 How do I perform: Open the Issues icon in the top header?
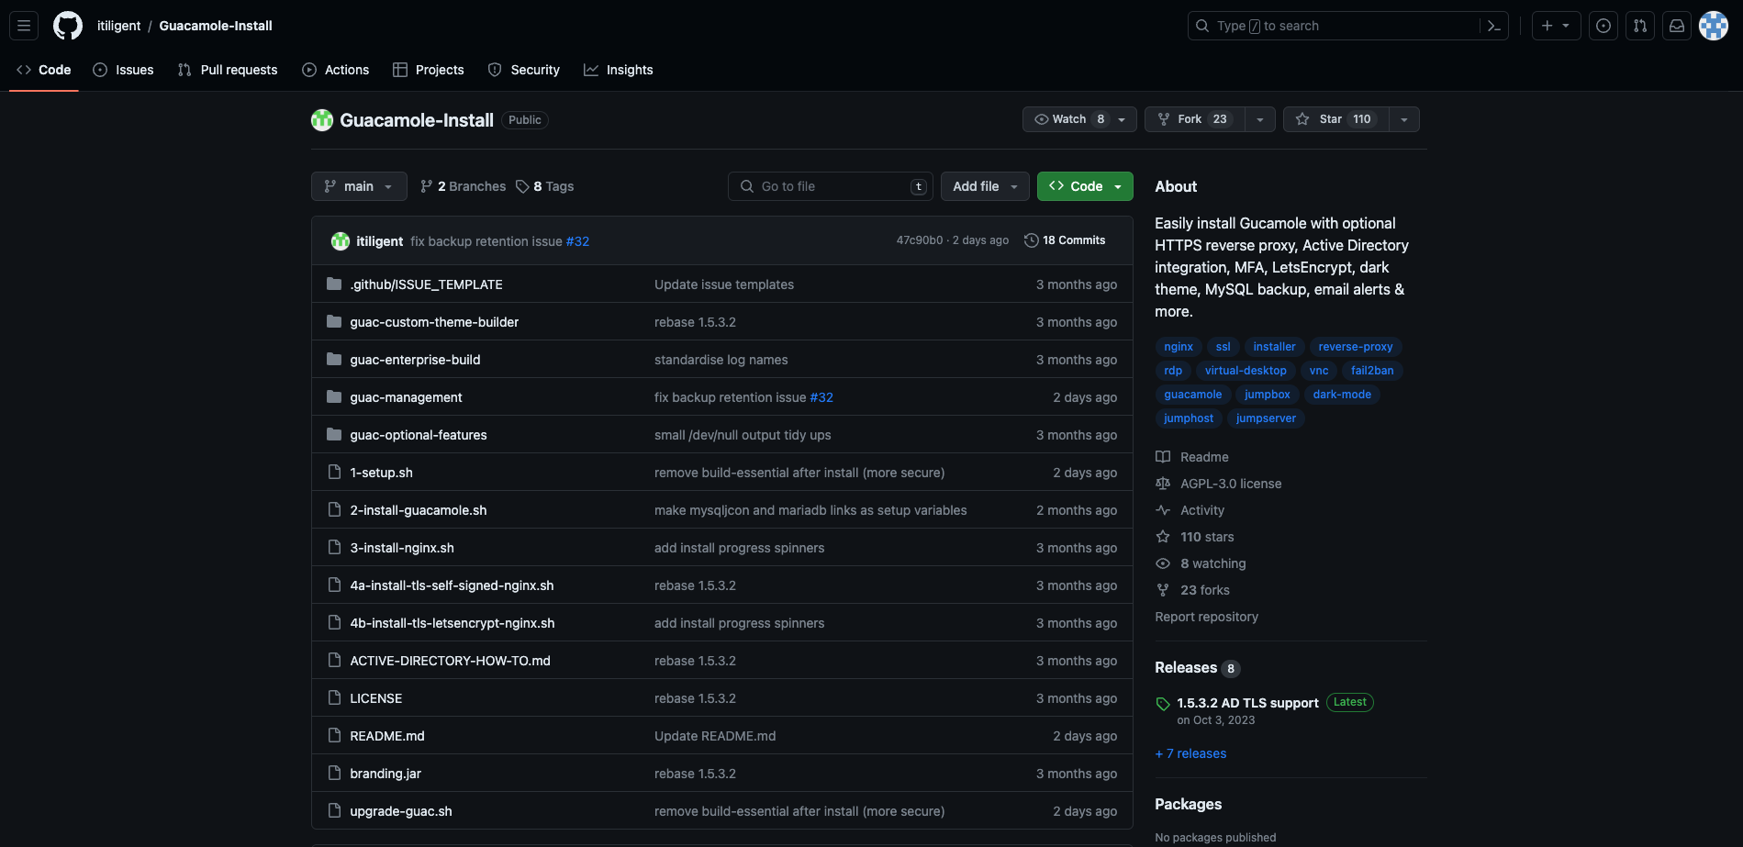point(1603,26)
